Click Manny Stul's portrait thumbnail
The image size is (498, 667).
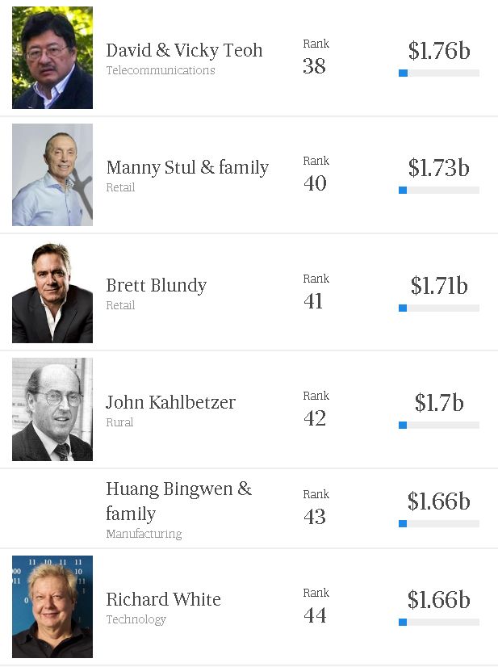[52, 175]
